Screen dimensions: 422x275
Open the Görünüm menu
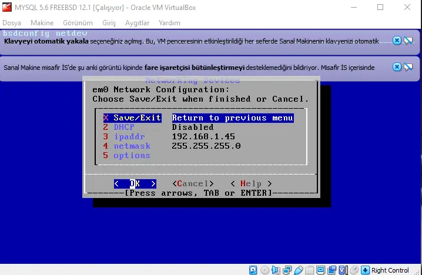coord(78,22)
